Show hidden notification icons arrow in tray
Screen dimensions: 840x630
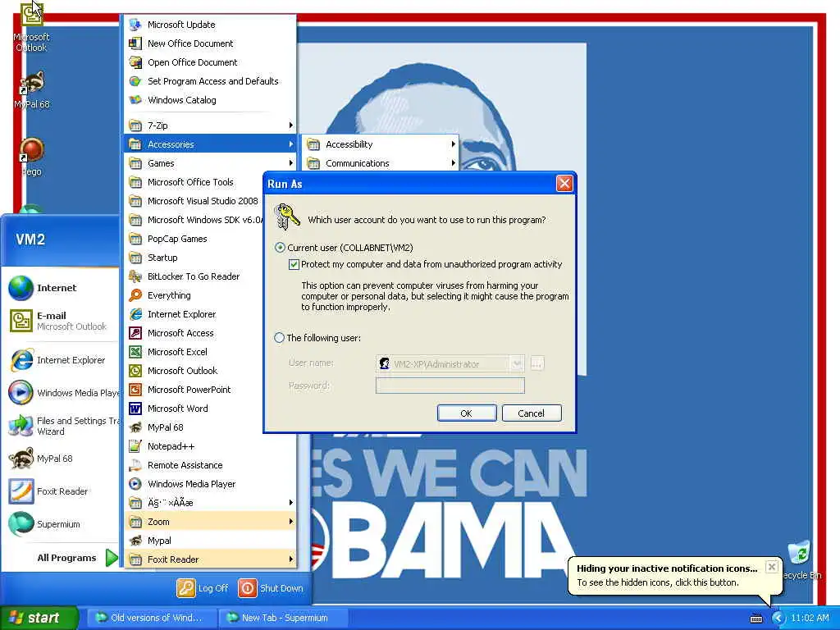pyautogui.click(x=778, y=619)
